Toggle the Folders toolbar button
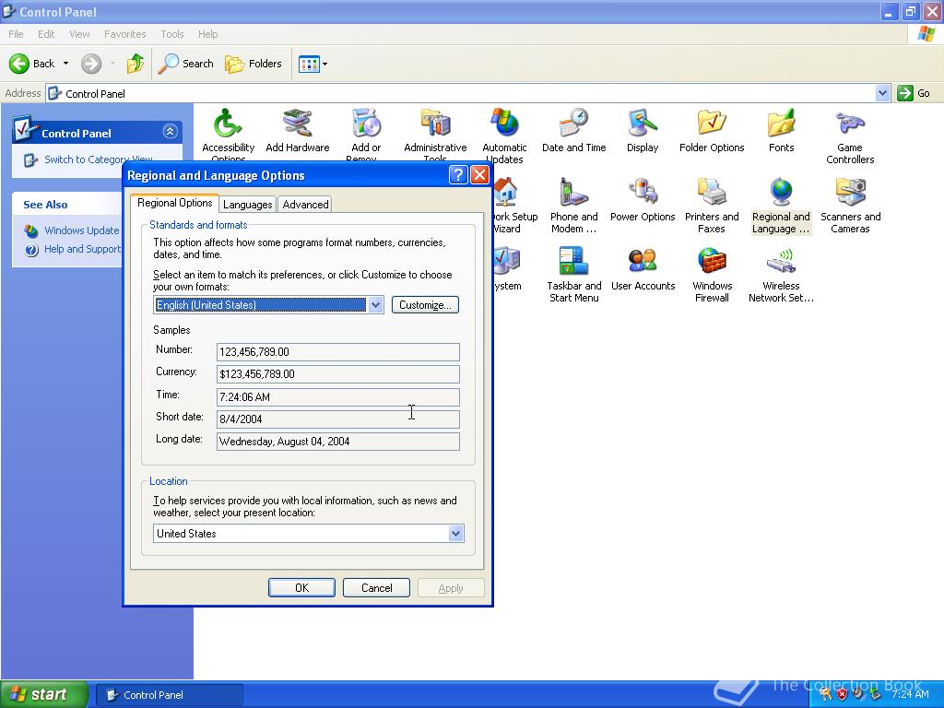Viewport: 944px width, 708px height. 253,64
